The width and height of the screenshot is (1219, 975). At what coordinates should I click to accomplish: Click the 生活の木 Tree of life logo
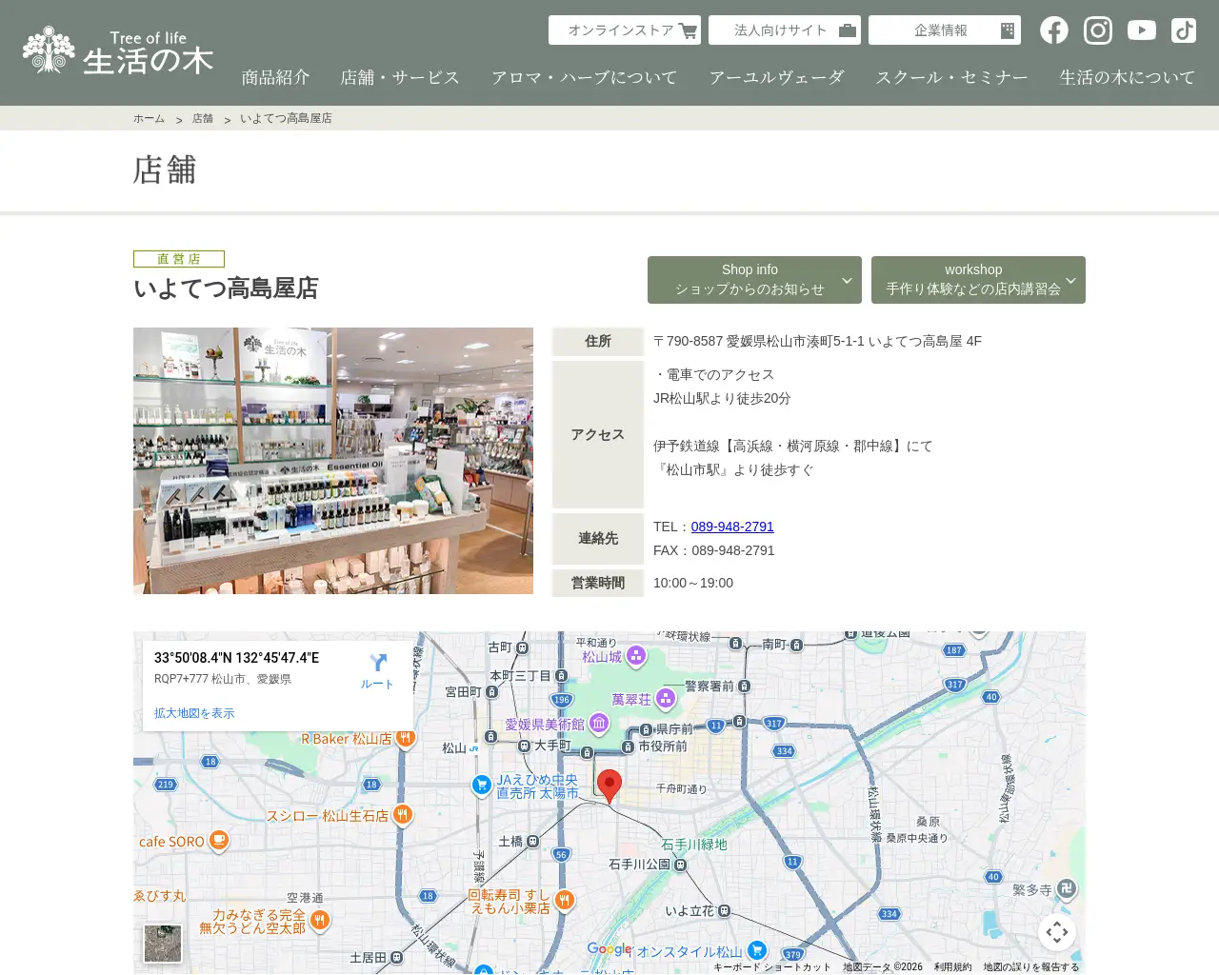(x=114, y=50)
